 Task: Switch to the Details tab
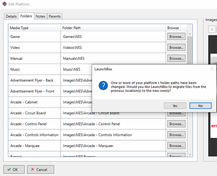coord(11,16)
